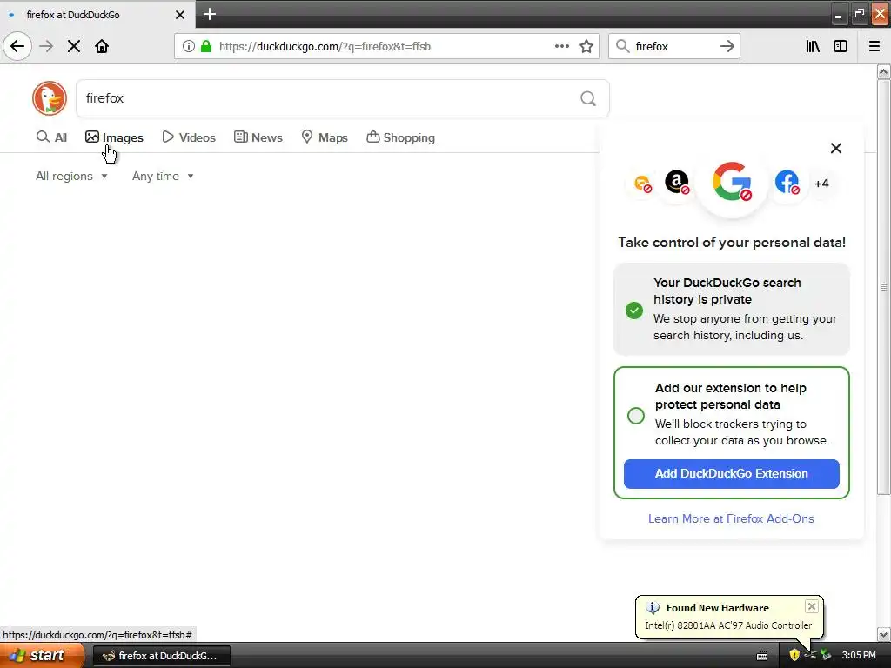The height and width of the screenshot is (668, 891).
Task: Stop loading the page
Action: point(74,46)
